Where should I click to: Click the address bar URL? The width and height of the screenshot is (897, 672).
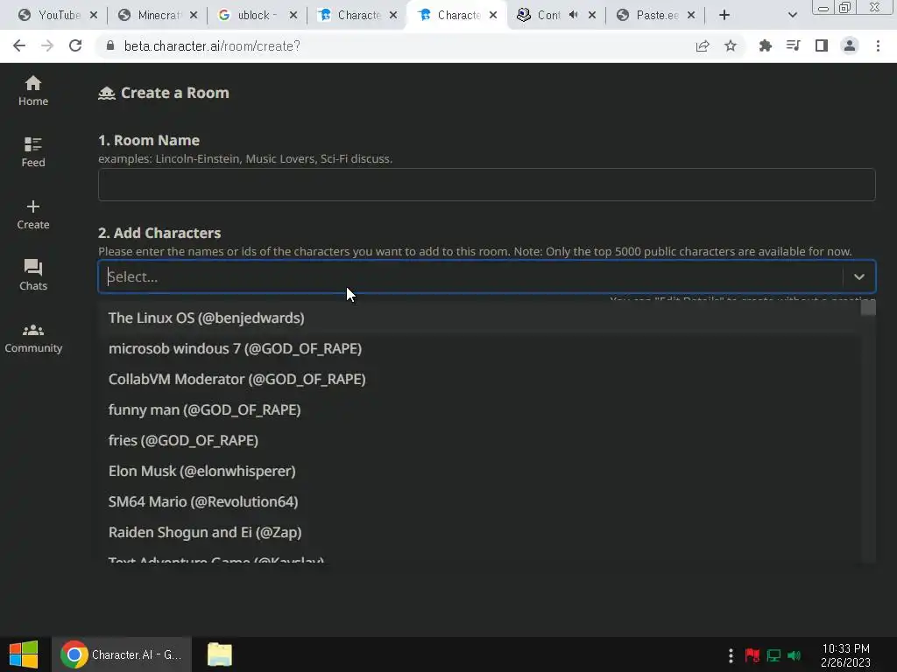pyautogui.click(x=212, y=46)
